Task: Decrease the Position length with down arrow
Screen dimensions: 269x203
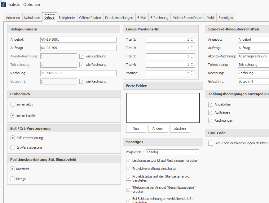Action: (x=192, y=74)
